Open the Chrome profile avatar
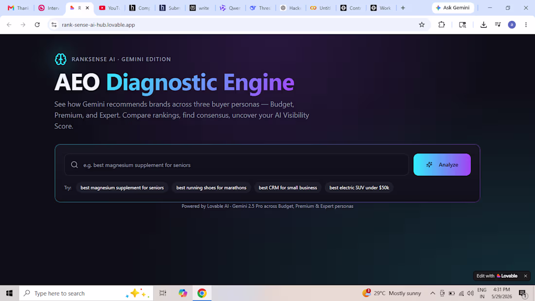 [x=512, y=25]
